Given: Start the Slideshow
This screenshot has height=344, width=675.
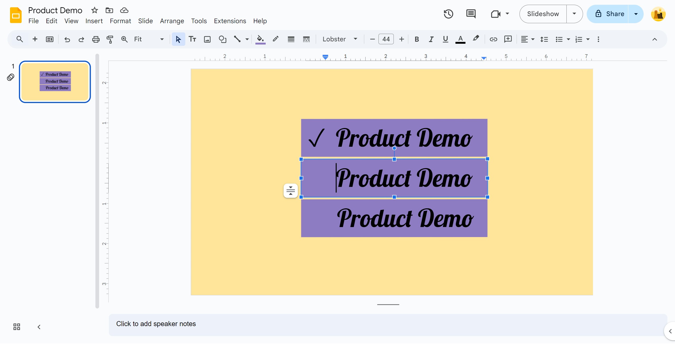Looking at the screenshot, I should click(x=543, y=14).
